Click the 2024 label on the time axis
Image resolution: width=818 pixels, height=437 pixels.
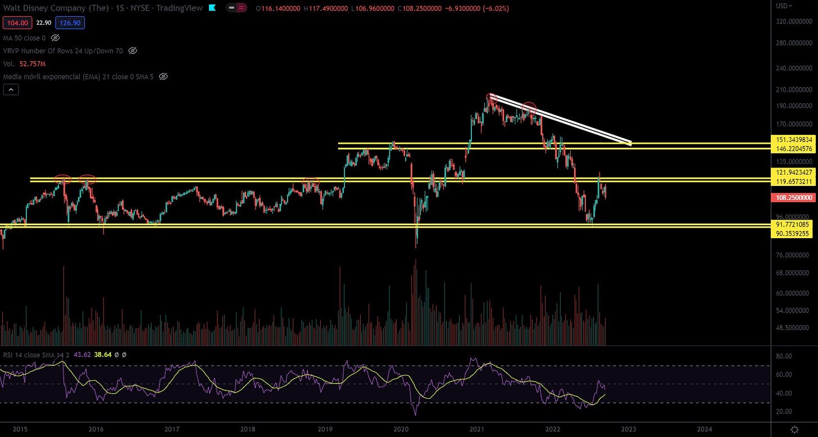704,429
